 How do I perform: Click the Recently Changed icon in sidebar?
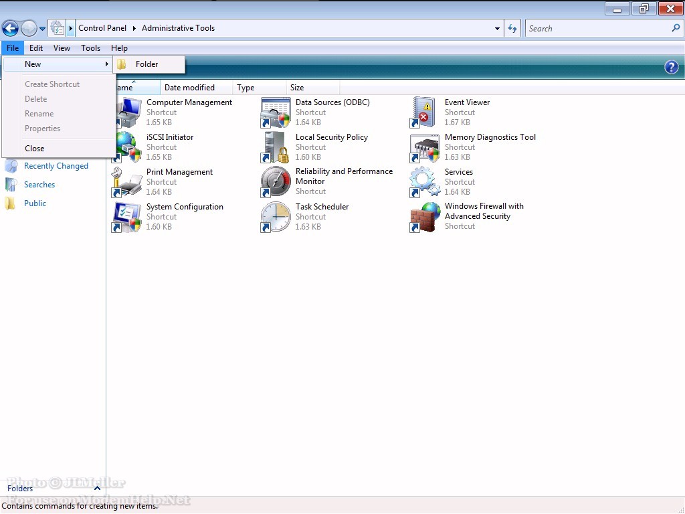(11, 166)
